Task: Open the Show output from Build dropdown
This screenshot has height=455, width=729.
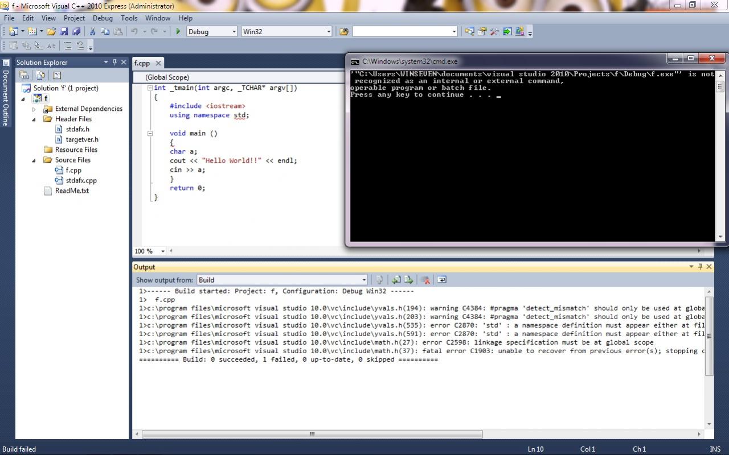Action: click(364, 280)
